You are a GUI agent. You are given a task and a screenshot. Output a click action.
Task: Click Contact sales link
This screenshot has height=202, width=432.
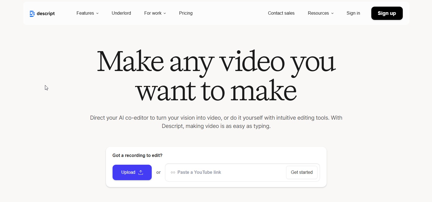click(281, 13)
